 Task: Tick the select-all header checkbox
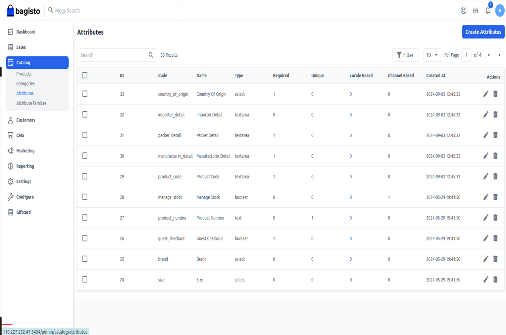(x=85, y=75)
